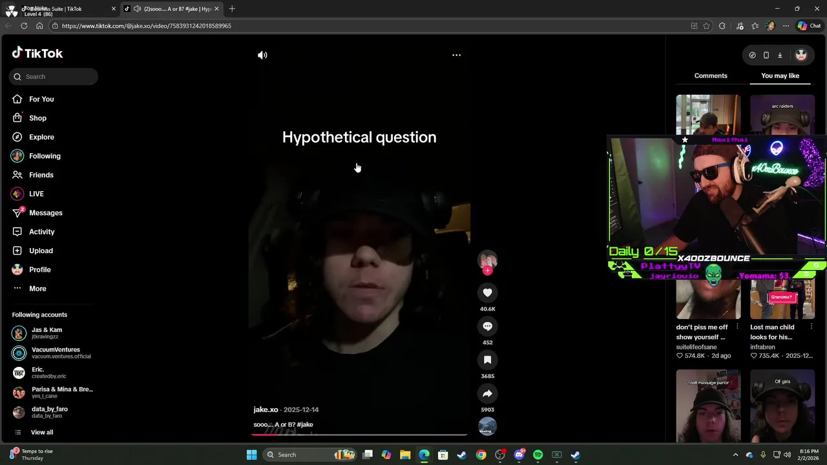
Task: Open the Copilot Chat button
Action: tap(809, 26)
